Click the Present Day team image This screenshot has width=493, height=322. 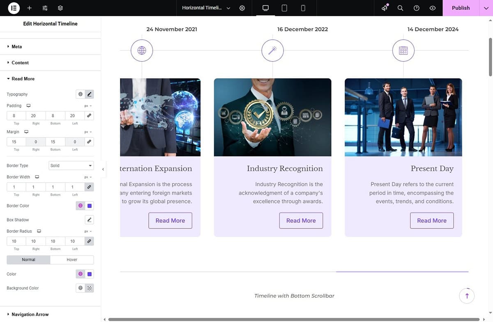tap(403, 117)
